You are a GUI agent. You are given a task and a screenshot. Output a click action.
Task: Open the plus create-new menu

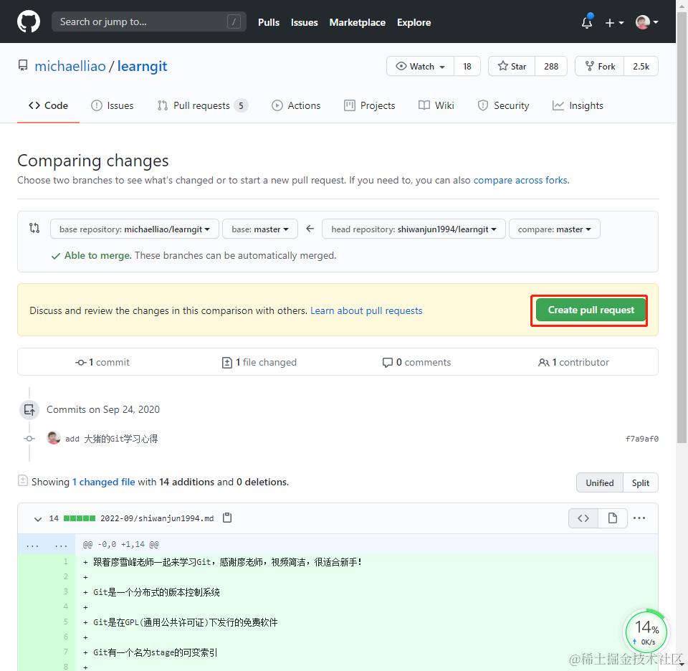tap(614, 22)
